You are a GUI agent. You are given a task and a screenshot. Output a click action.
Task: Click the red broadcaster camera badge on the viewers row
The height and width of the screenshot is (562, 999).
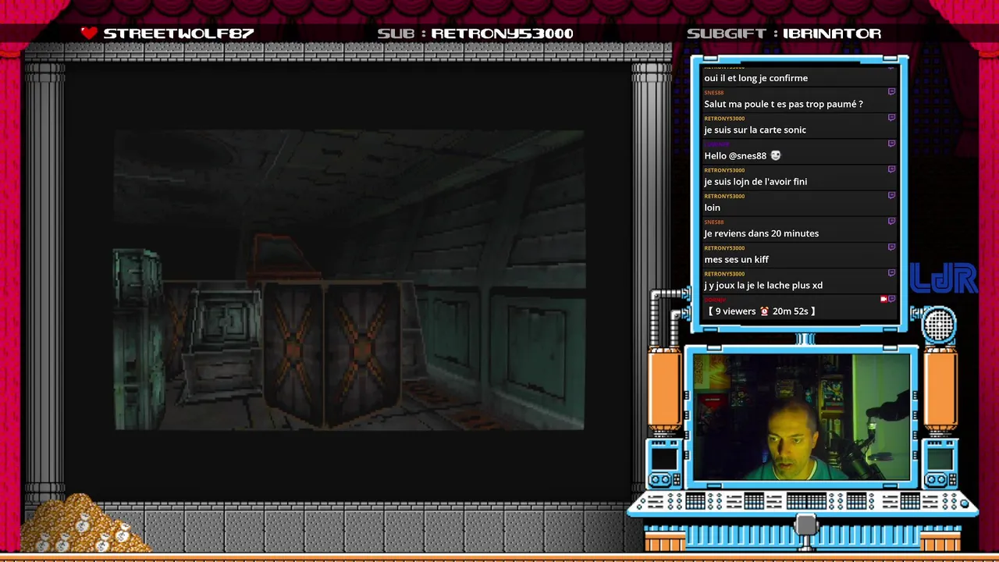[x=883, y=299]
